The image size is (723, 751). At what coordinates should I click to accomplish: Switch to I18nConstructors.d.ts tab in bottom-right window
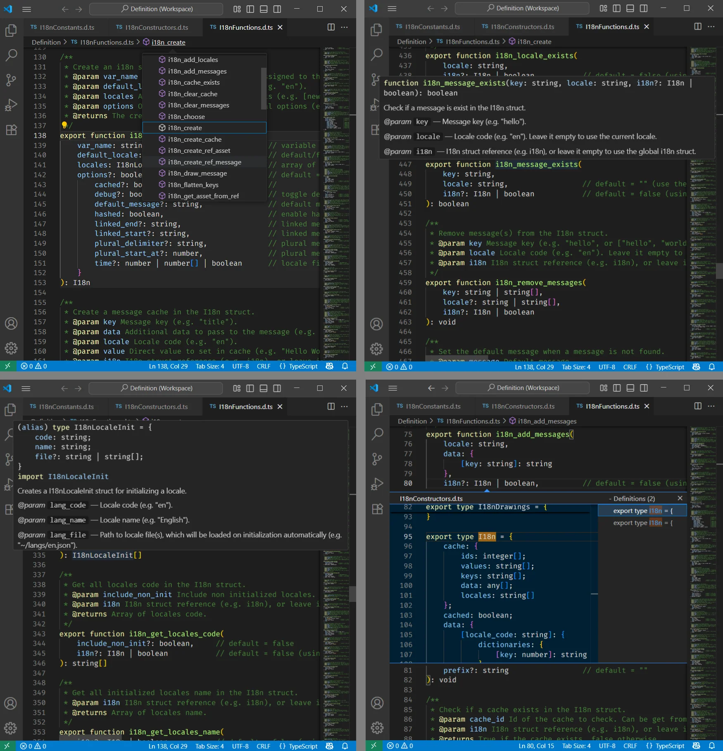(x=523, y=406)
